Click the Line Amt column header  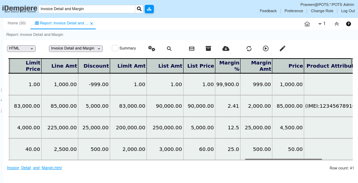pos(60,66)
